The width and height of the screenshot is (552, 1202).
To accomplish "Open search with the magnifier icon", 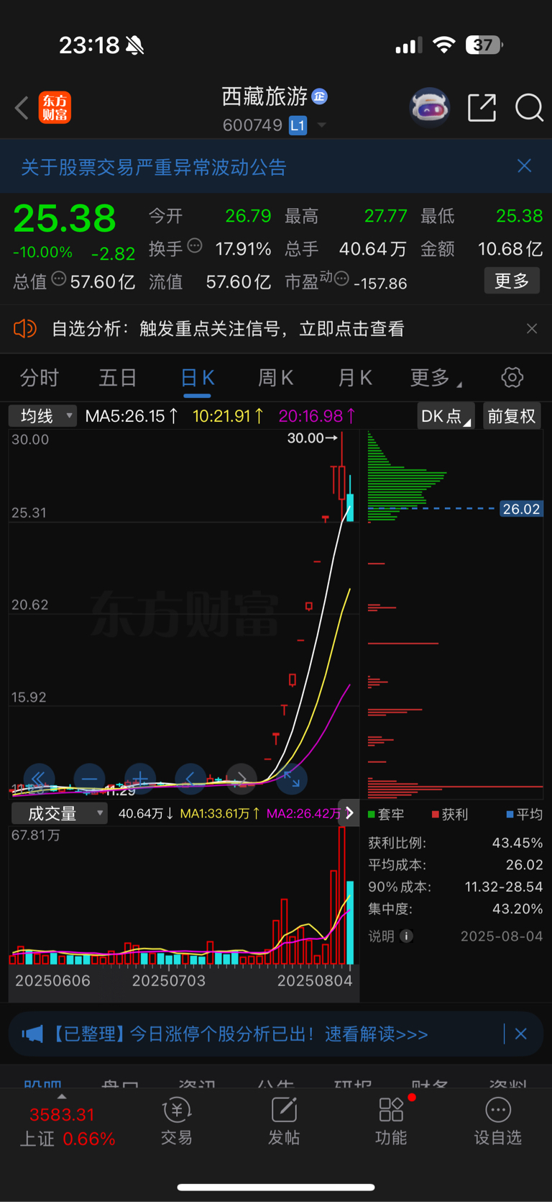I will [529, 108].
